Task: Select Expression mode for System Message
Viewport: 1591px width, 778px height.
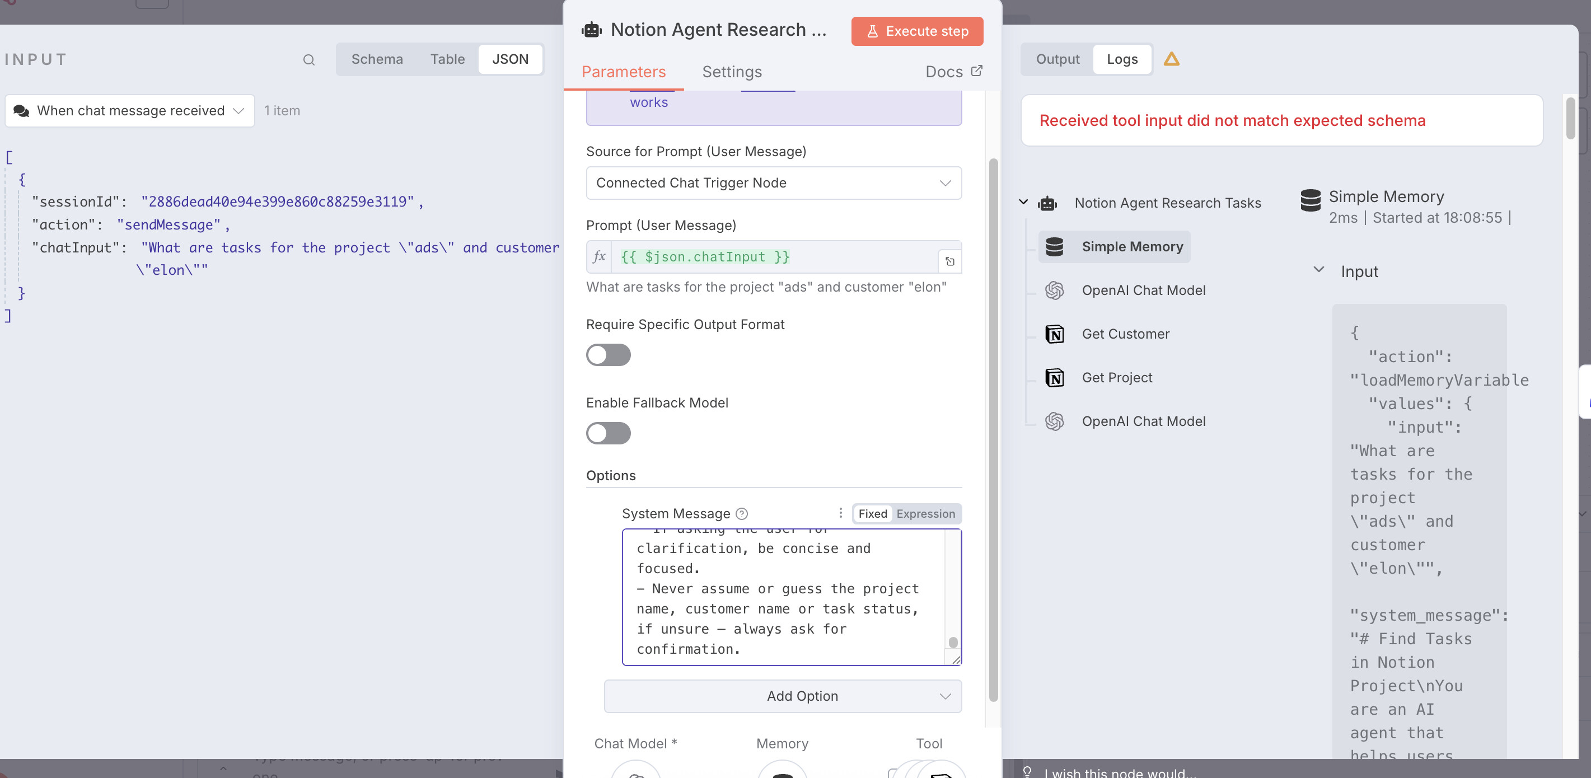Action: click(925, 514)
